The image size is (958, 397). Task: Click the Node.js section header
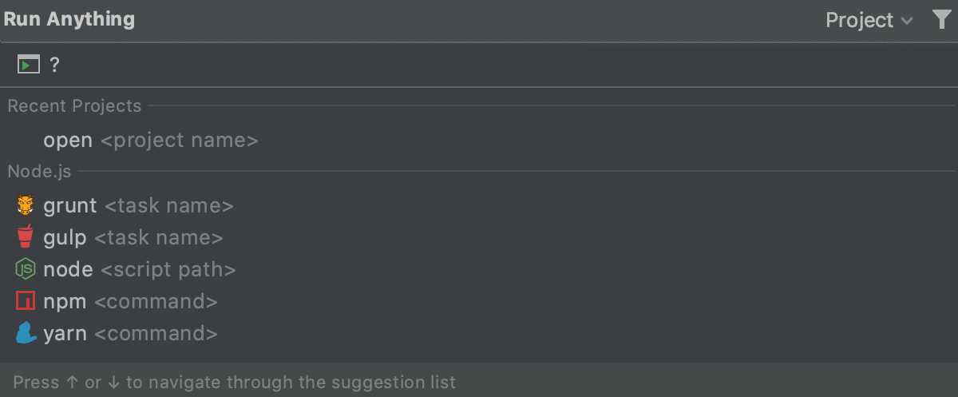coord(39,170)
